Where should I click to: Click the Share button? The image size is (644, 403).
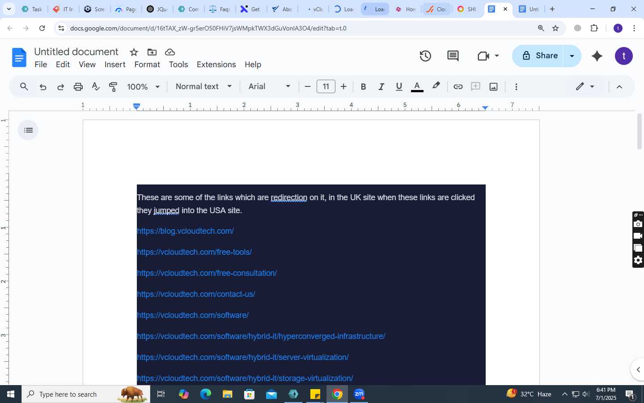[x=538, y=56]
